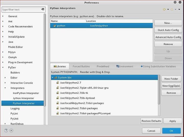Open the forward history dropdown arrow
This screenshot has height=137, width=184.
pyautogui.click(x=175, y=9)
